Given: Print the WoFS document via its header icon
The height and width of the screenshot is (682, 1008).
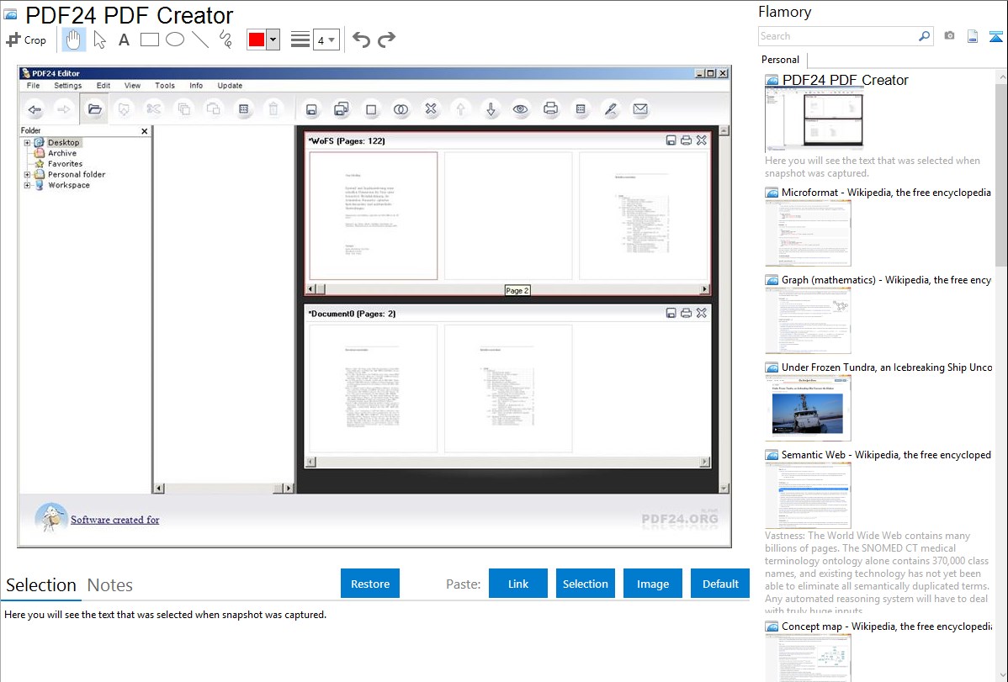Looking at the screenshot, I should (686, 140).
